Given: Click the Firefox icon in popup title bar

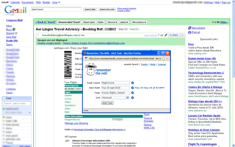Looking at the screenshot, I should click(x=85, y=53).
